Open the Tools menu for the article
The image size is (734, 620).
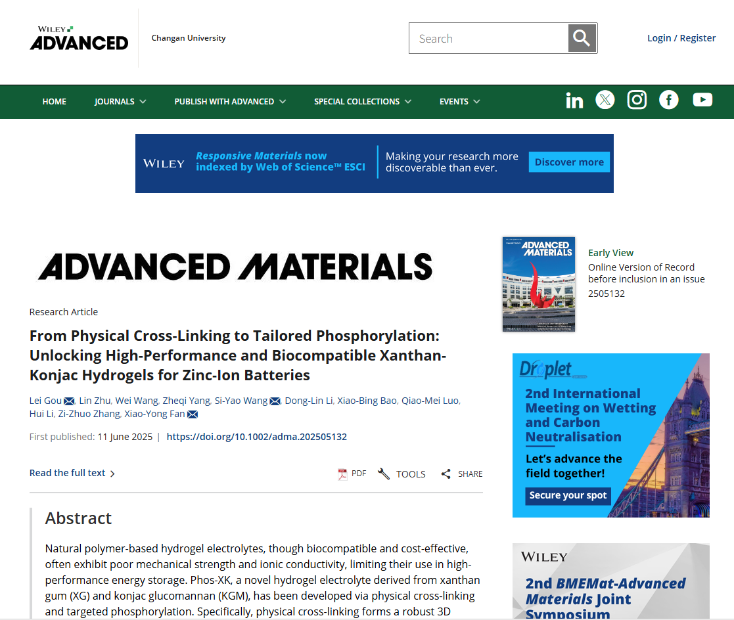pyautogui.click(x=401, y=474)
